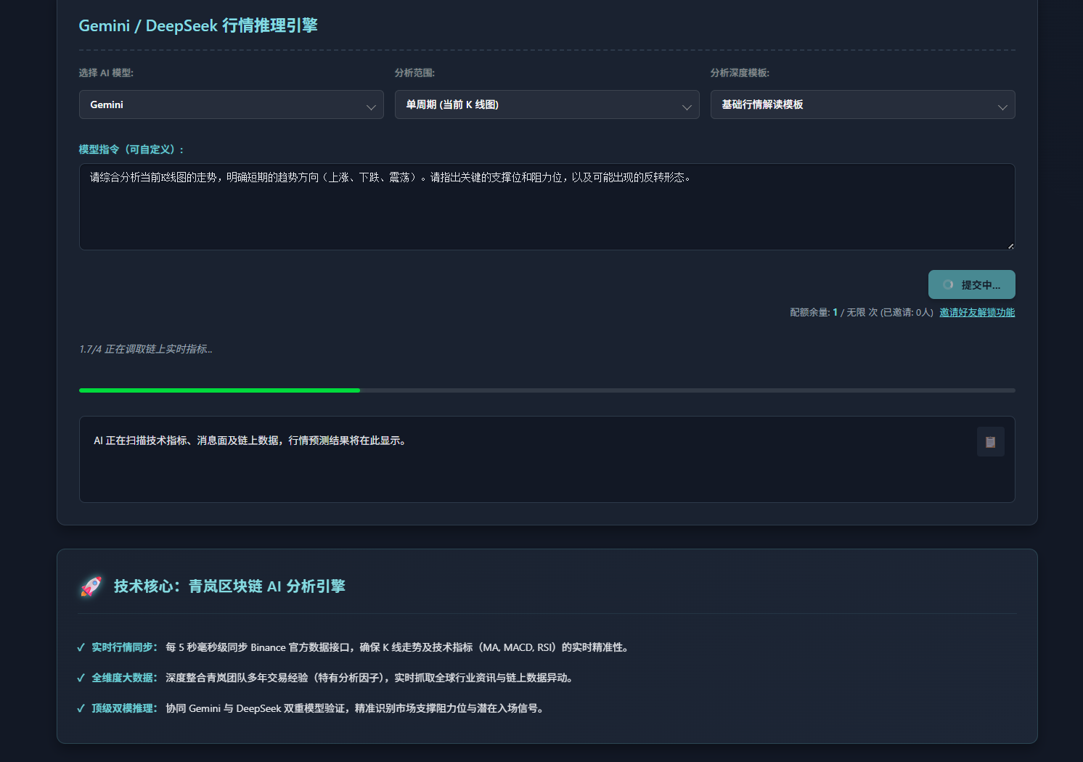Viewport: 1083px width, 762px height.
Task: Click the clipboard copy icon in the result panel
Action: coord(990,441)
